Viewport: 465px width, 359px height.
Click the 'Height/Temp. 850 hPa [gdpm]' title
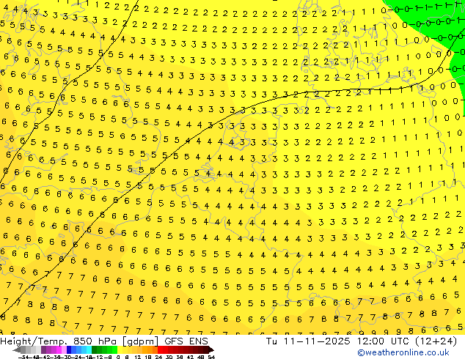[81, 341]
